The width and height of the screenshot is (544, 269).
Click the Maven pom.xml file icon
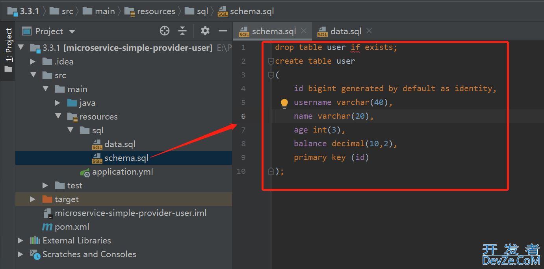click(x=47, y=227)
